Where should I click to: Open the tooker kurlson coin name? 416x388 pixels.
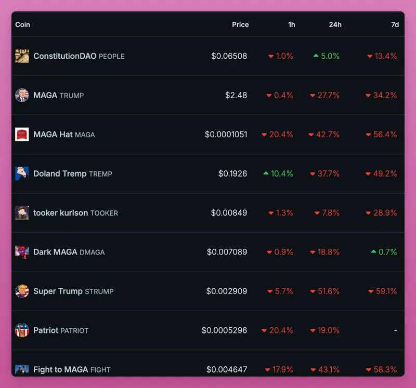pos(60,213)
